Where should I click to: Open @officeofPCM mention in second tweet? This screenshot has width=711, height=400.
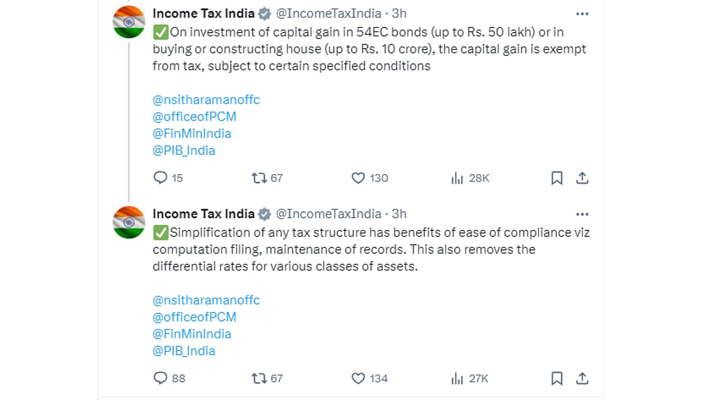click(x=194, y=317)
